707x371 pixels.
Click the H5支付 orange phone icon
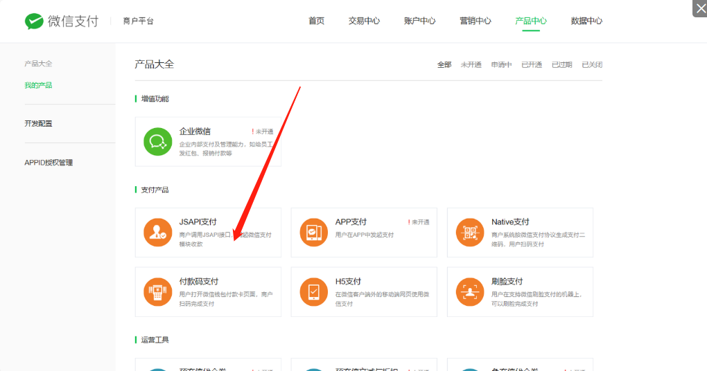(314, 292)
